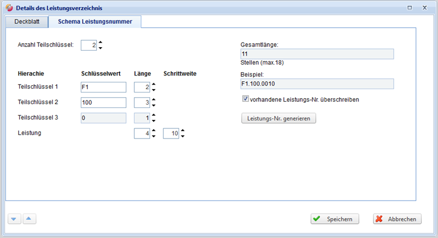
Task: Toggle 'vorhandene Leistungs-Nr. überschreiben' checkbox
Action: coord(245,99)
